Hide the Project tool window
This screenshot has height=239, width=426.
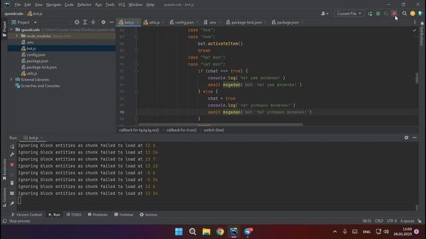point(111,22)
